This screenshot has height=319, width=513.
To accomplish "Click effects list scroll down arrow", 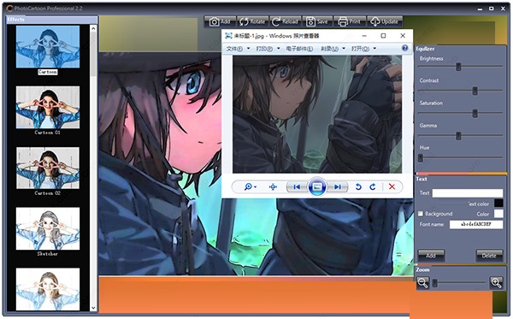I will 93,308.
